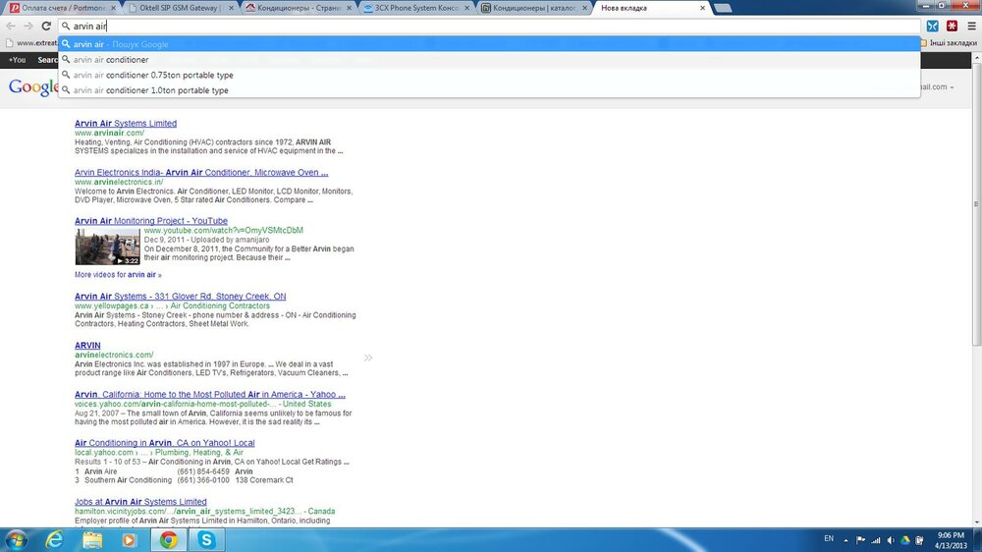Go forward to next page

[x=28, y=26]
